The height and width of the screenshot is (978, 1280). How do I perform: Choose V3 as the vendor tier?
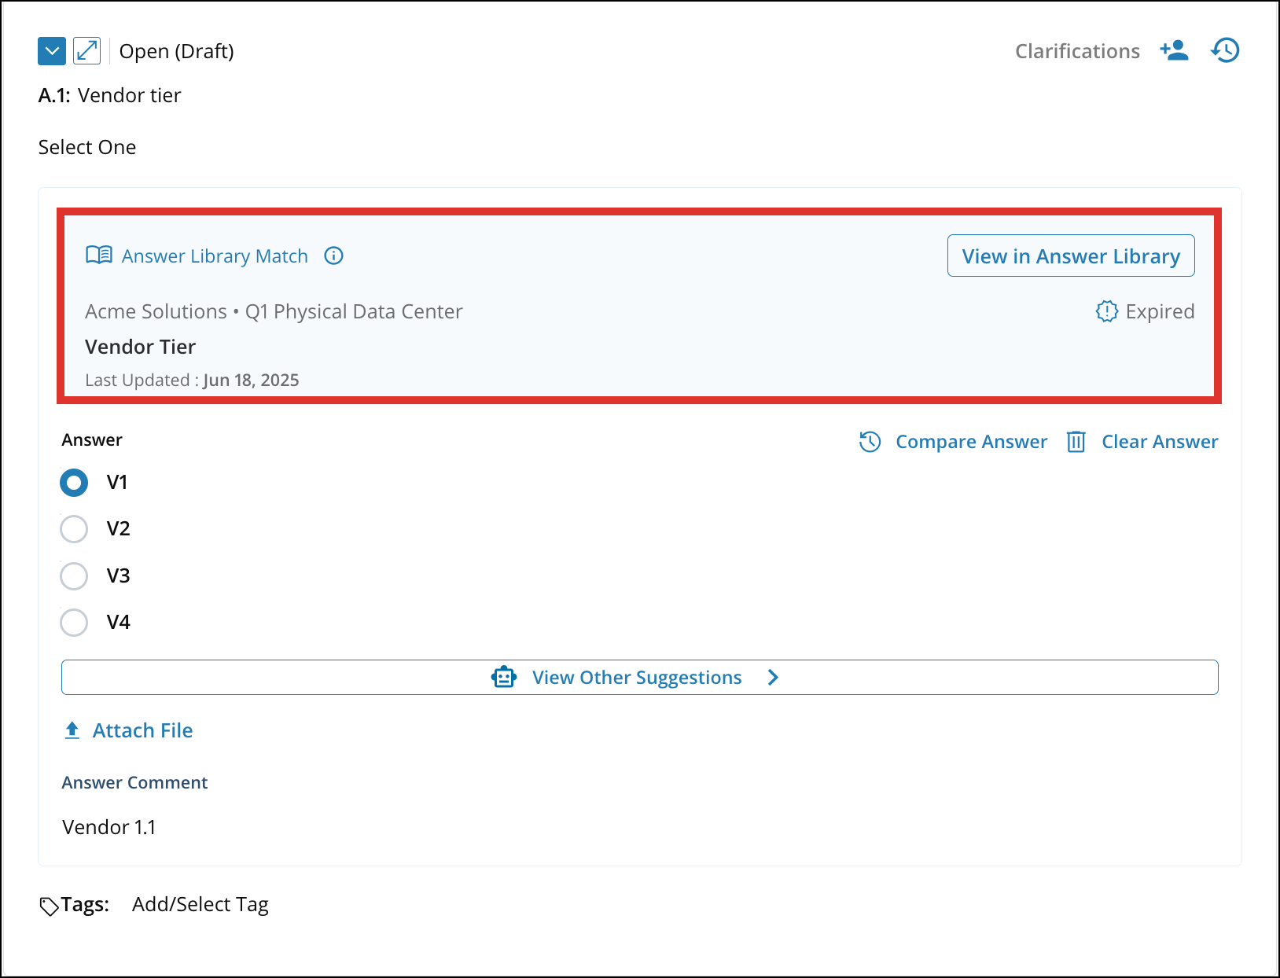pos(74,576)
